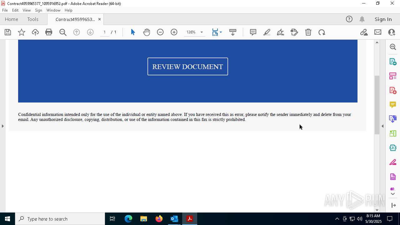Screen dimensions: 400x225
Task: Collapse the right tools pane
Action: coord(382,126)
